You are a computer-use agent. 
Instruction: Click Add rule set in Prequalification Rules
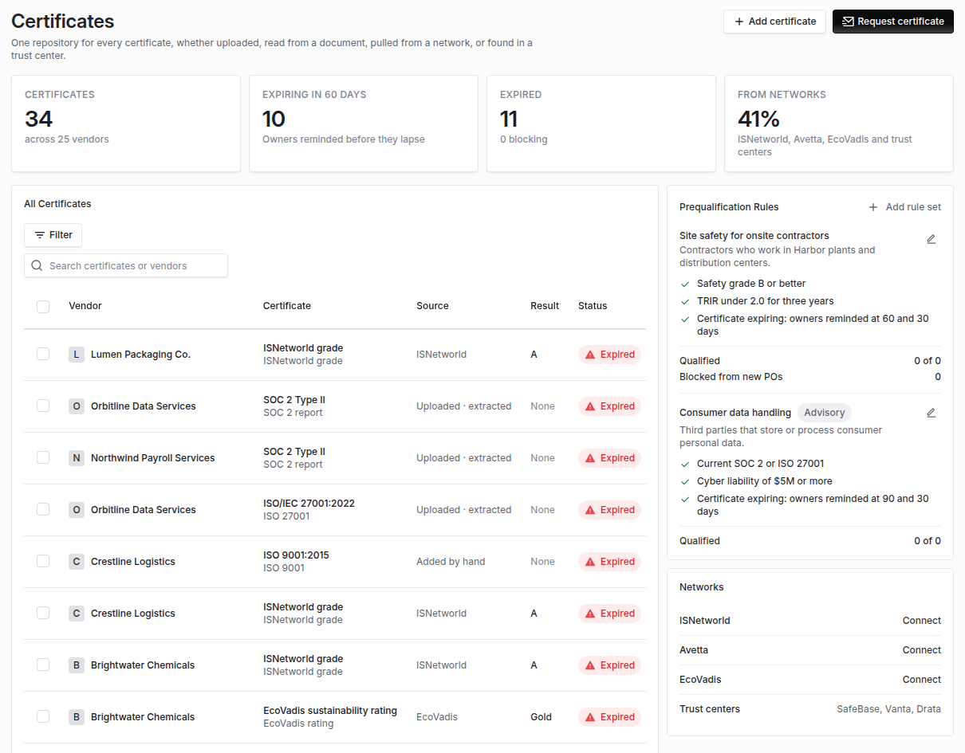click(x=905, y=207)
